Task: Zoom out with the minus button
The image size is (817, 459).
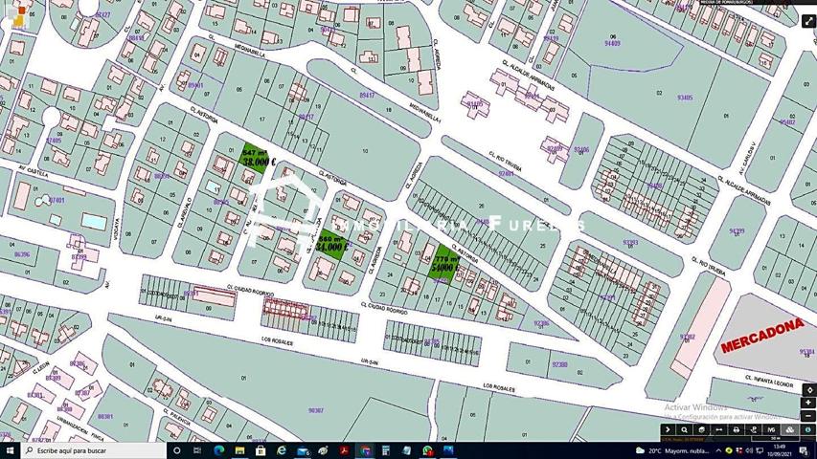Action: click(808, 415)
